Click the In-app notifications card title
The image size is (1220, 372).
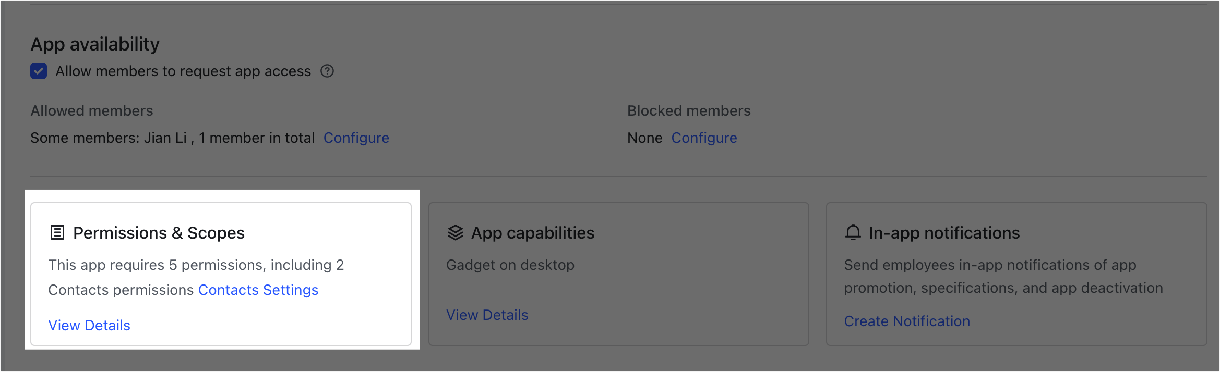[x=944, y=233]
